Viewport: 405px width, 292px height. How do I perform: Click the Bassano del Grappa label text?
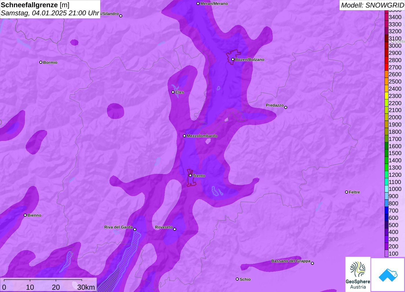pos(291,261)
